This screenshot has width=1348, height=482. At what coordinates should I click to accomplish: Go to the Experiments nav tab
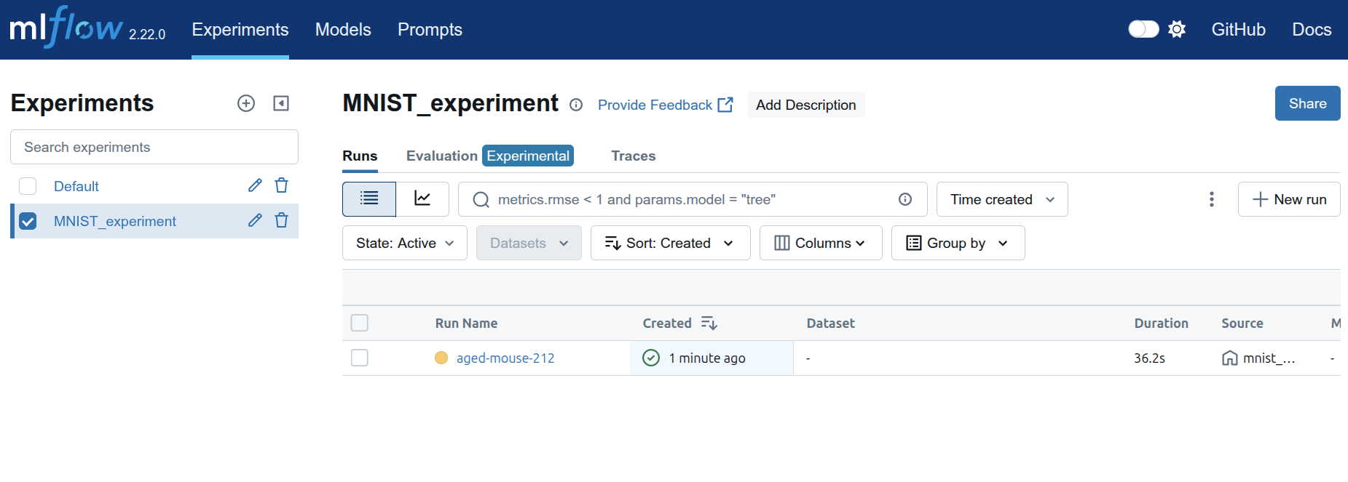tap(240, 30)
